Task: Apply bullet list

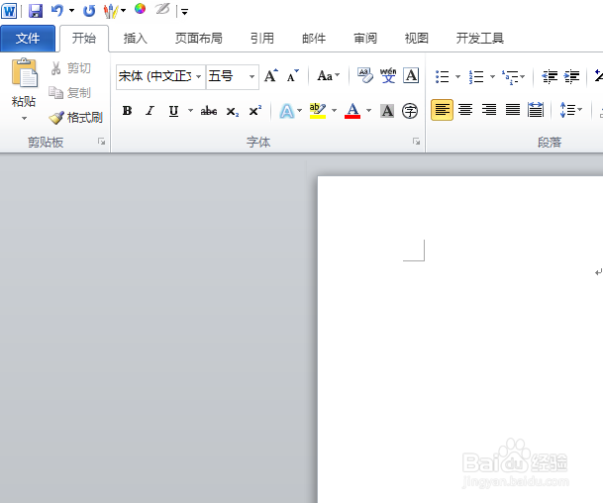Action: click(x=443, y=76)
